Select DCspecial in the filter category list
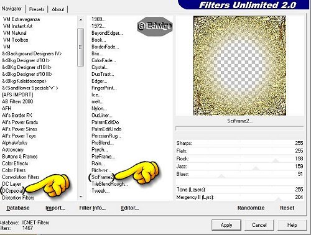 (x=13, y=190)
